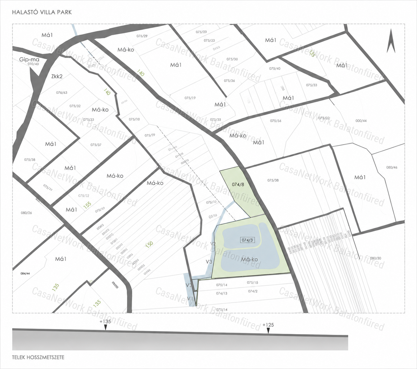Click the V3 label beside the pond

[x=209, y=262]
